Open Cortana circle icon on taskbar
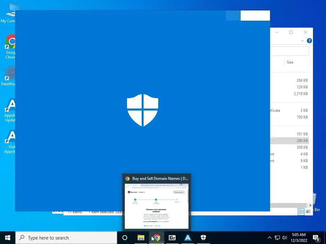 [125, 238]
